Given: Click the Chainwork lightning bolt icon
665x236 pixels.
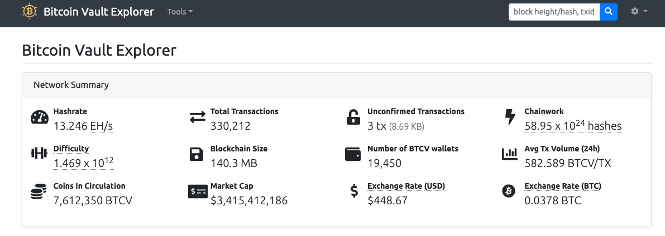Looking at the screenshot, I should (x=510, y=117).
